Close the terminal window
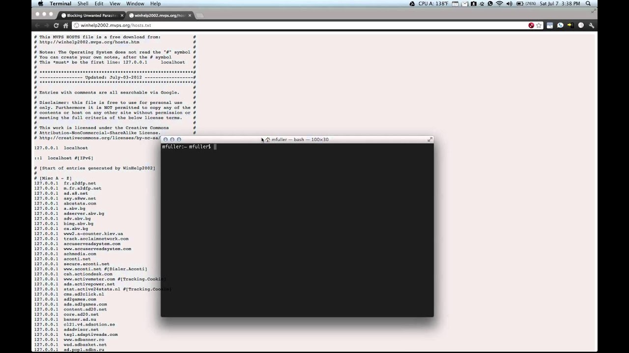This screenshot has width=629, height=353. pos(166,140)
